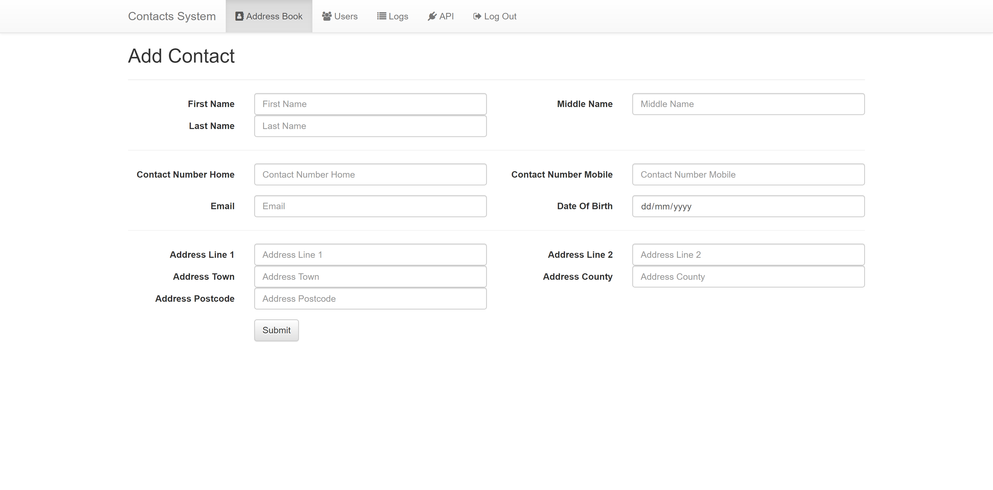Focus the Address Line 2 input
The image size is (993, 490).
coord(748,255)
